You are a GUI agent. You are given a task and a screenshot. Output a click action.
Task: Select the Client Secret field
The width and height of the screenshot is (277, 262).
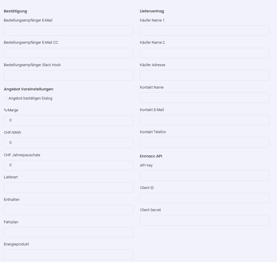point(205,220)
